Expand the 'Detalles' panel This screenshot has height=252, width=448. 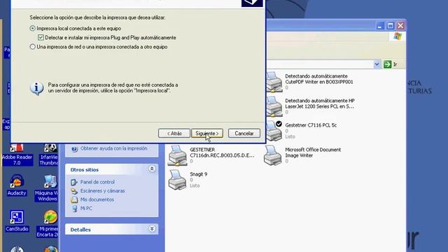point(152,229)
